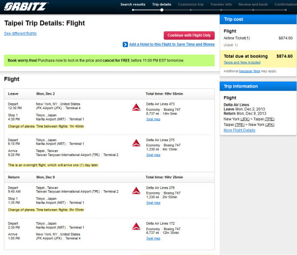Screen dimensions: 297x255
Task: Continue with Flight Only
Action: pyautogui.click(x=189, y=36)
